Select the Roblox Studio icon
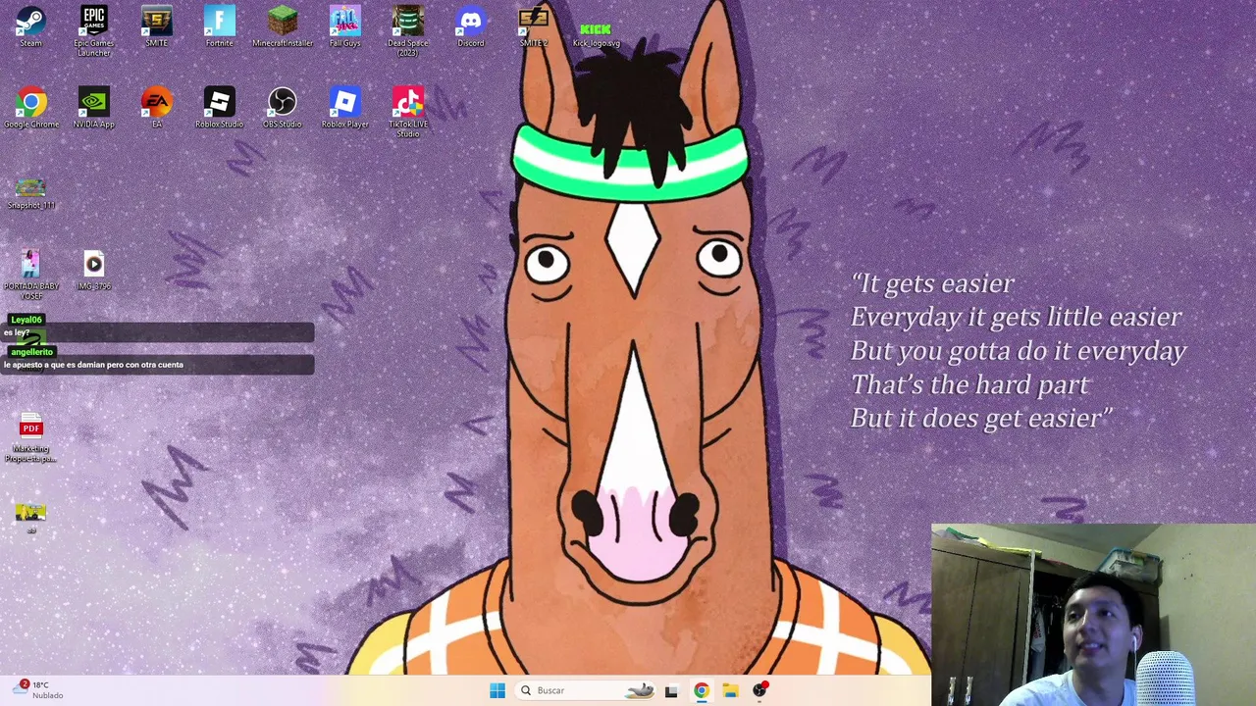 [219, 108]
